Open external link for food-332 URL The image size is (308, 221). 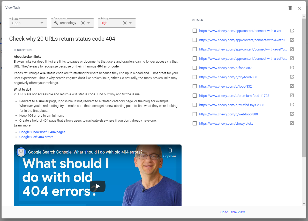292,86
